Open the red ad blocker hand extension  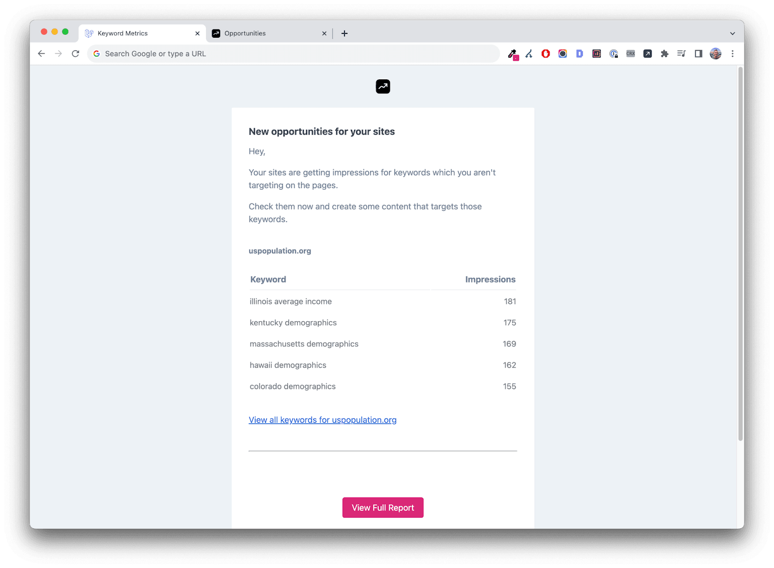tap(546, 54)
